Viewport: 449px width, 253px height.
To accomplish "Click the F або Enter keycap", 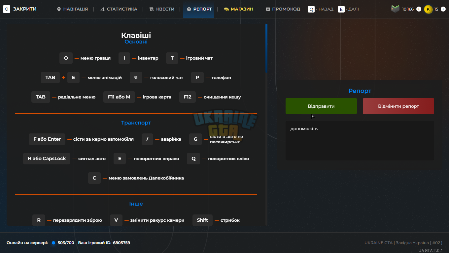I will pyautogui.click(x=47, y=139).
